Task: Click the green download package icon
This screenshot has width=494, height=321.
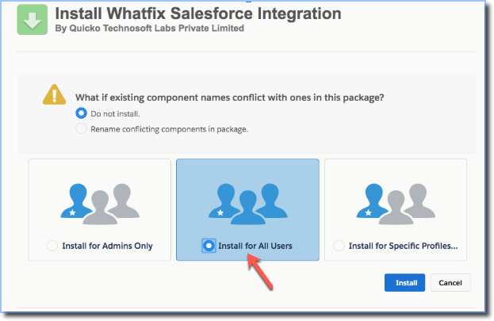Action: [33, 20]
